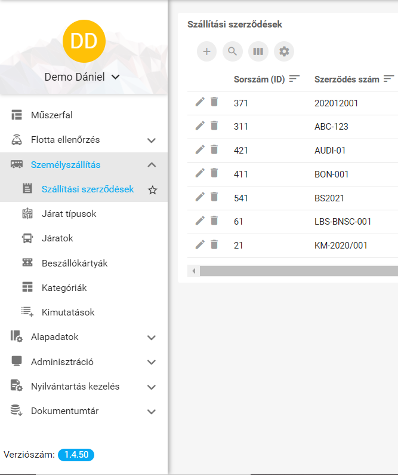This screenshot has width=398, height=475.
Task: Delete the KM-2020/001 contract row
Action: click(x=214, y=244)
